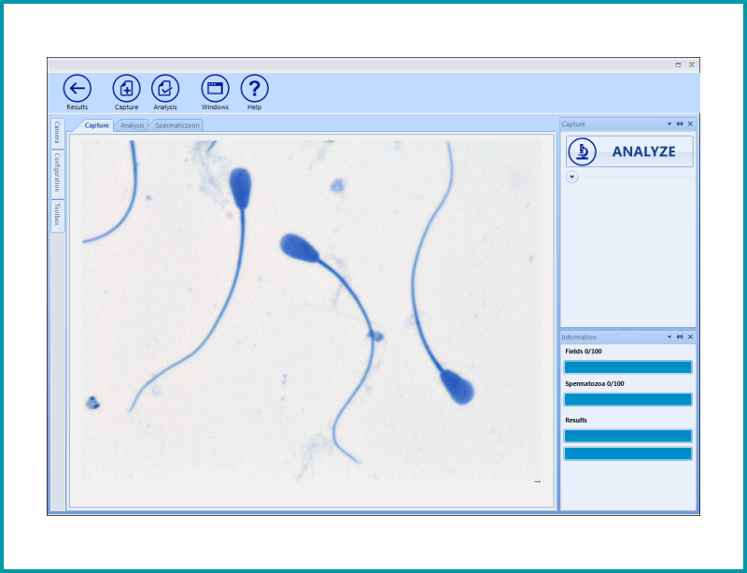Viewport: 747px width, 573px height.
Task: Open the Configuration side tab
Action: (57, 173)
